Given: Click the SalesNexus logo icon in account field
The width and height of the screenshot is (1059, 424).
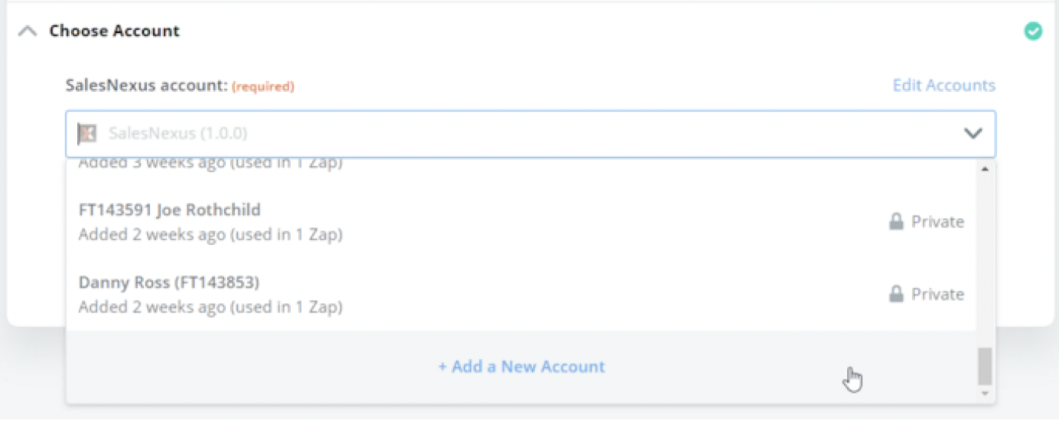Looking at the screenshot, I should (87, 134).
